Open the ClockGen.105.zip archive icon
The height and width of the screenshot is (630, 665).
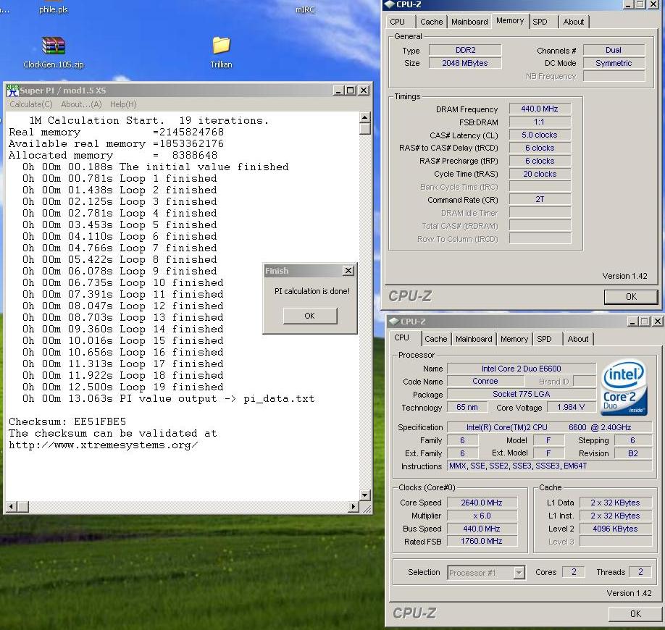(54, 46)
